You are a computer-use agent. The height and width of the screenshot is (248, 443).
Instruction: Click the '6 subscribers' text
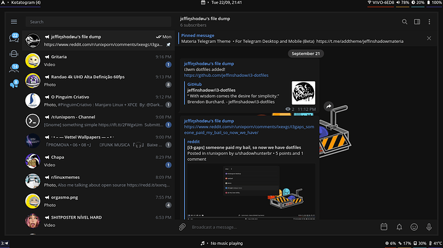pyautogui.click(x=193, y=25)
